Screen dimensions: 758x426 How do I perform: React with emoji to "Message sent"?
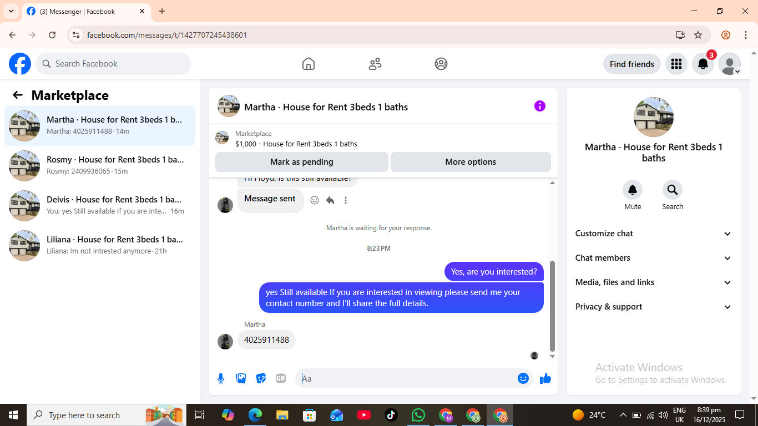(315, 200)
